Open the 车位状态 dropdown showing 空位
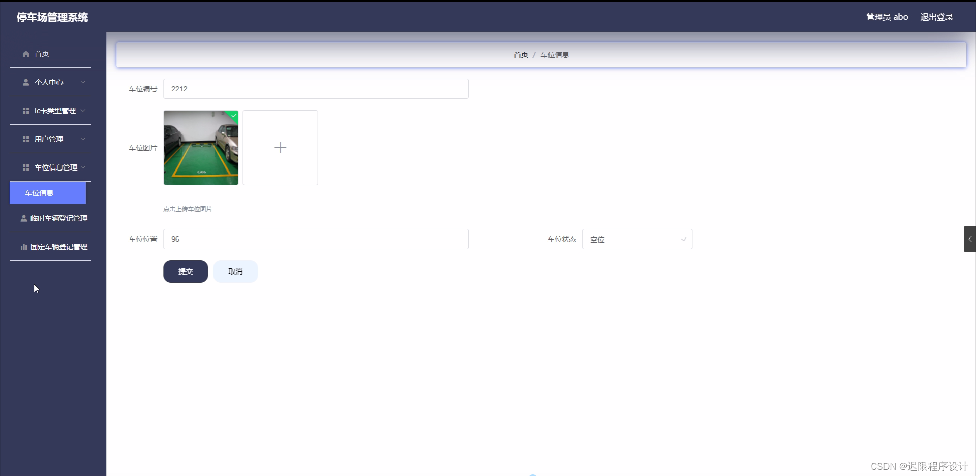The image size is (976, 476). point(637,239)
